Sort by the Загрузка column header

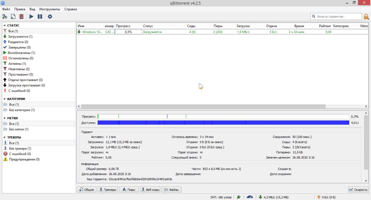[x=237, y=26]
